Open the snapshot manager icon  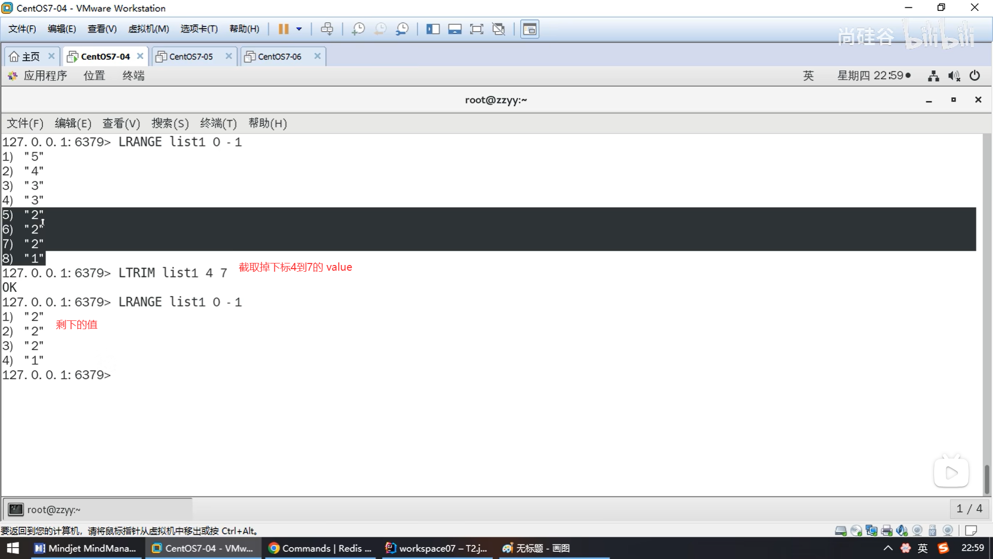402,29
